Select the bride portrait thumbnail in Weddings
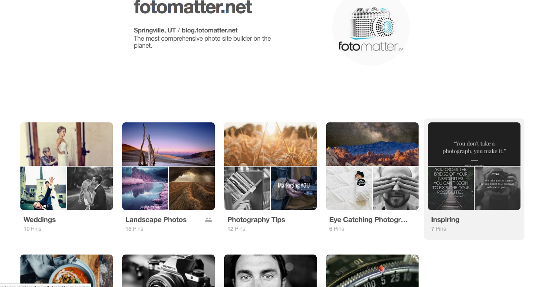This screenshot has width=544, height=287. (67, 144)
